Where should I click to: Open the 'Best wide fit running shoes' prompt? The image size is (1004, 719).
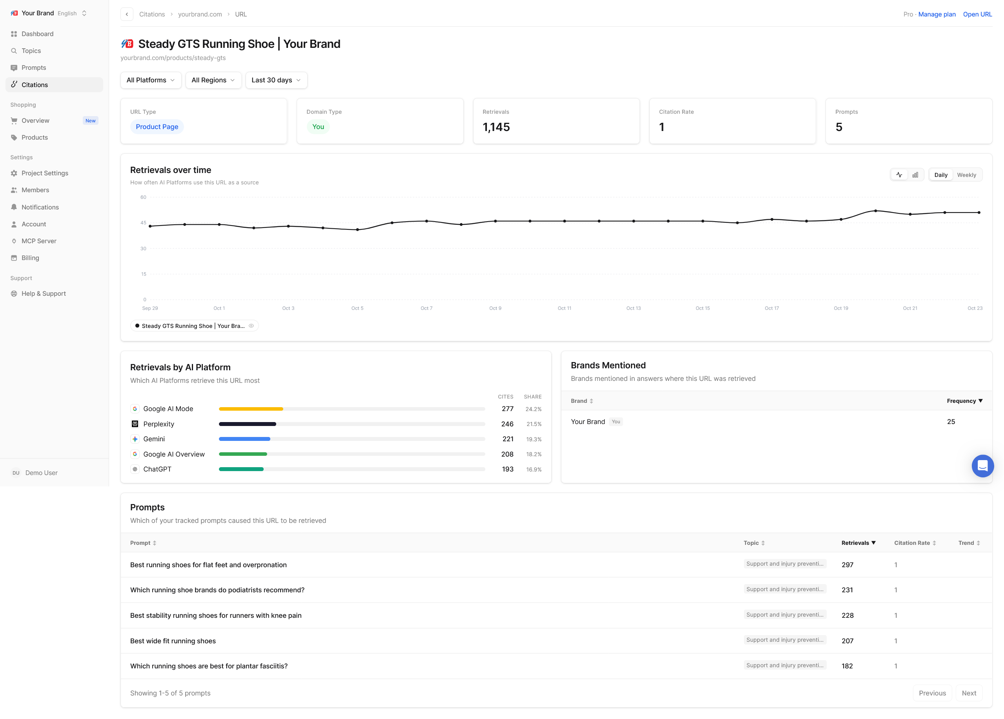point(173,641)
